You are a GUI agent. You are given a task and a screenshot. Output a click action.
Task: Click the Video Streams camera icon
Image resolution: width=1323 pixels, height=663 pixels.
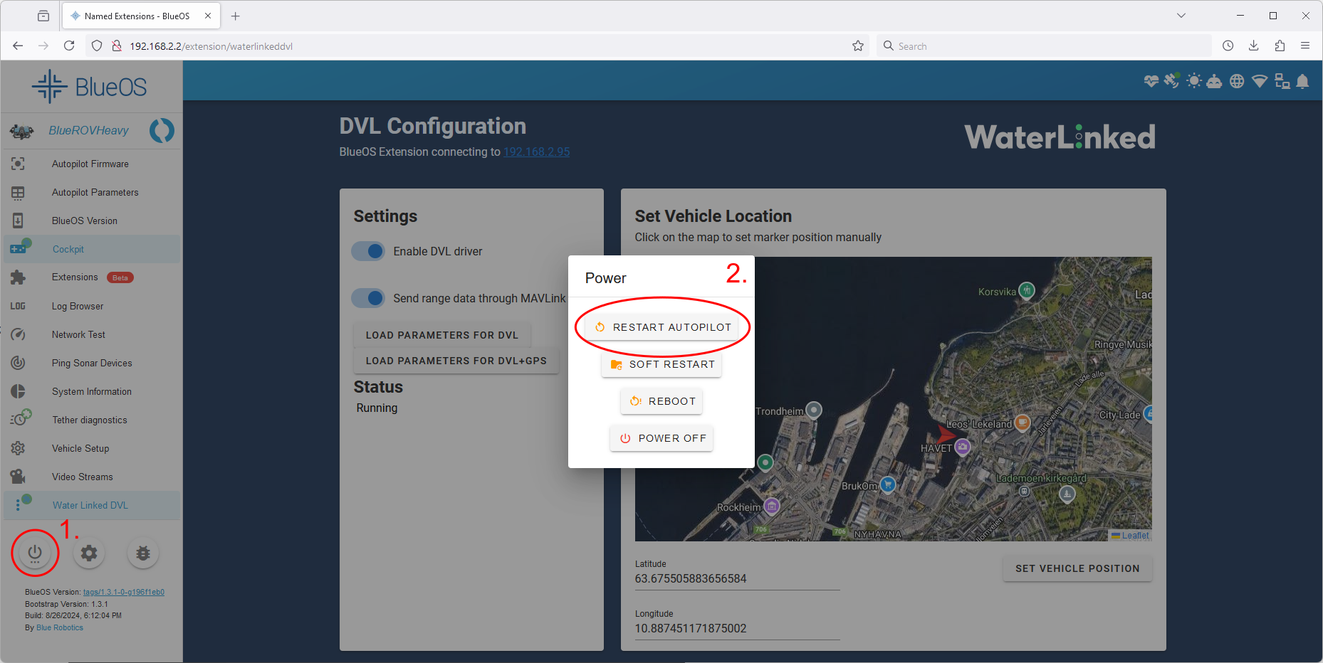[18, 477]
